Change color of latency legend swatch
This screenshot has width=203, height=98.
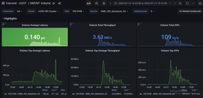pyautogui.click(x=6, y=94)
